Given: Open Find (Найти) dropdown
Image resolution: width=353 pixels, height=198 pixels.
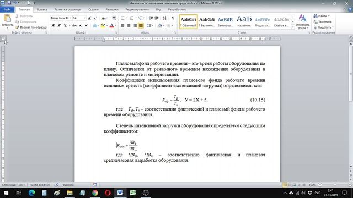Looking at the screenshot, I should [x=329, y=16].
